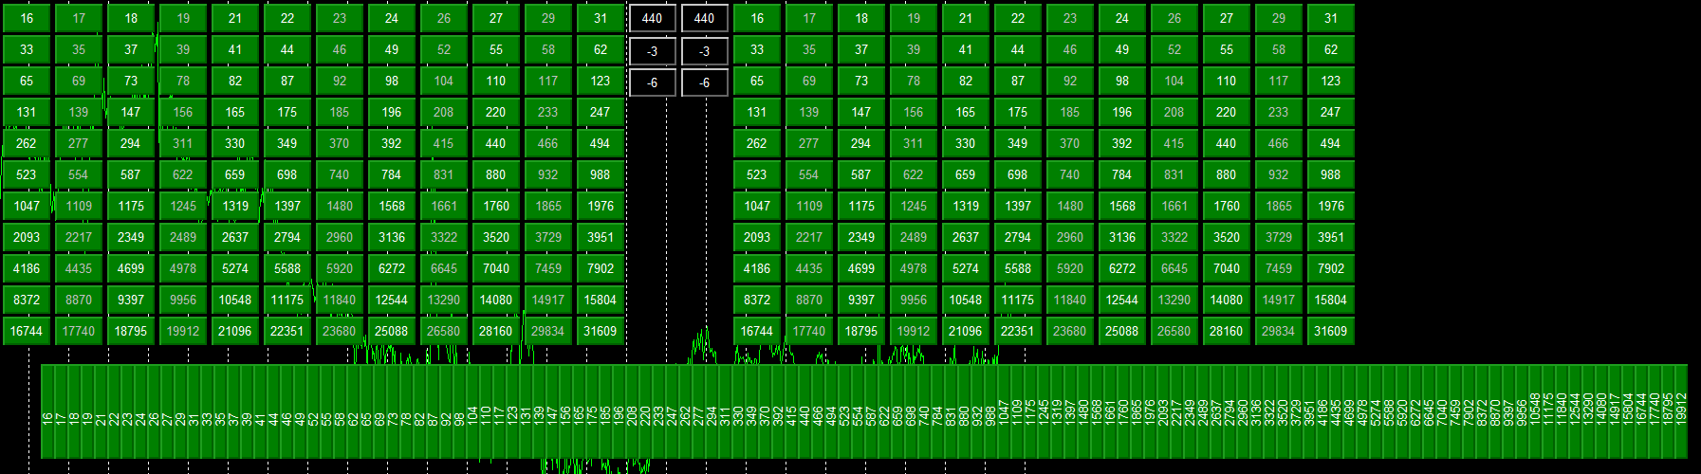The width and height of the screenshot is (1701, 474).
Task: Pick 147 in the left grid
Action: pyautogui.click(x=131, y=112)
